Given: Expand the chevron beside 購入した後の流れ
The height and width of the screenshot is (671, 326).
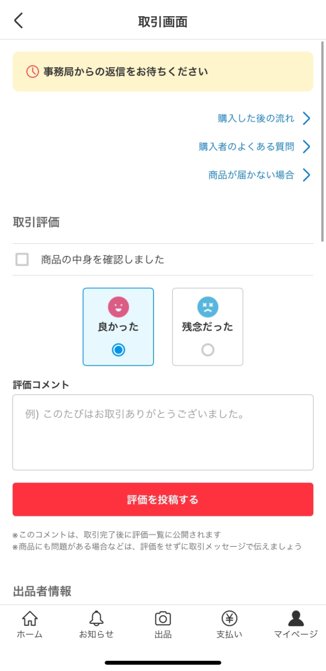Looking at the screenshot, I should (x=306, y=118).
